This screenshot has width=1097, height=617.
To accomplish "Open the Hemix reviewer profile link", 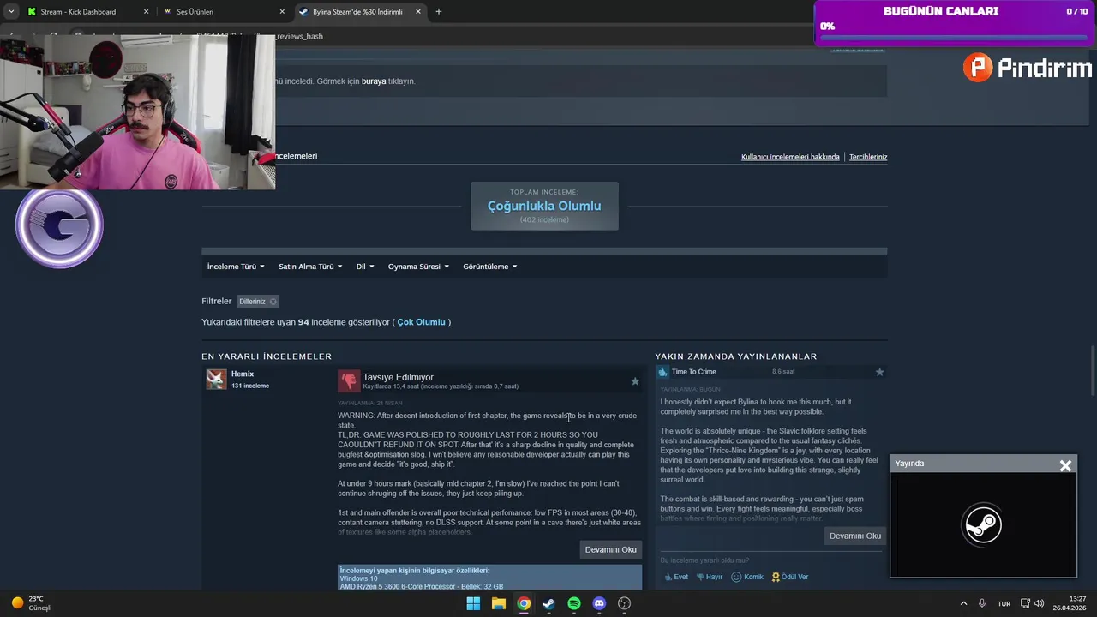I will coord(243,374).
